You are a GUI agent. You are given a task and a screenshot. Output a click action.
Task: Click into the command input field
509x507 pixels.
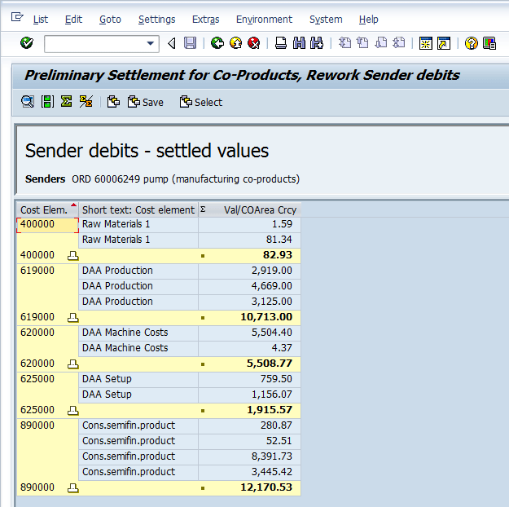point(94,44)
